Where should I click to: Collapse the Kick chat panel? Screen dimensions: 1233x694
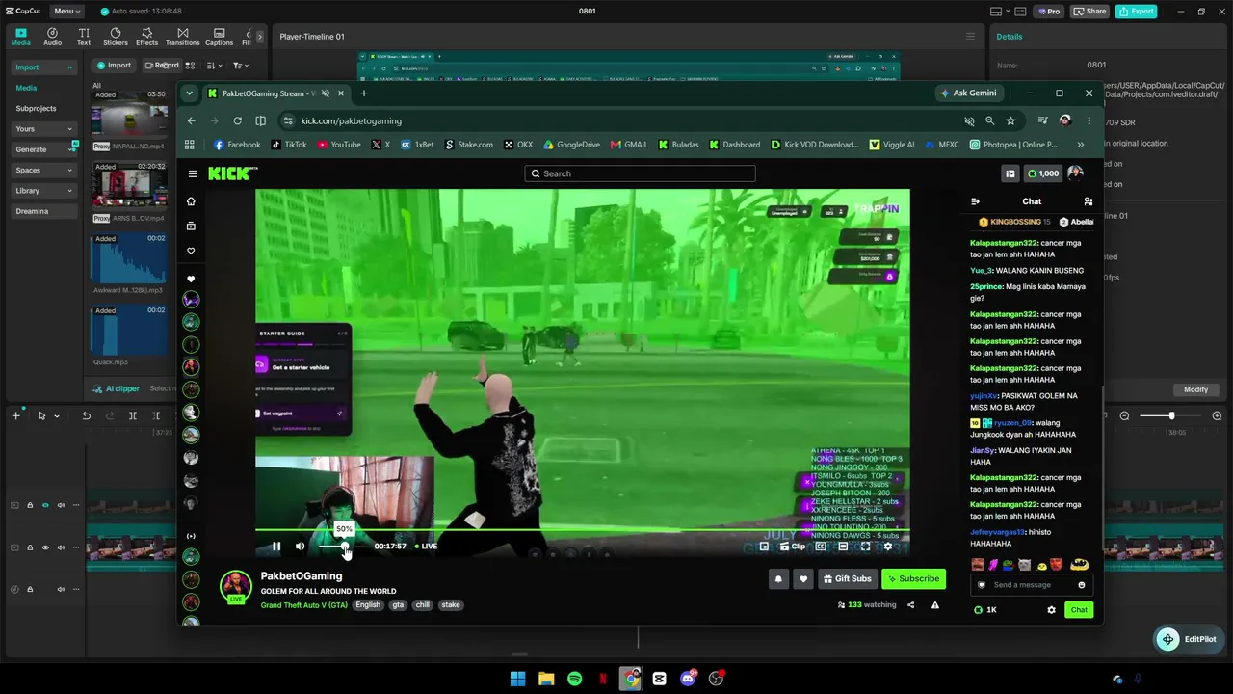click(975, 201)
